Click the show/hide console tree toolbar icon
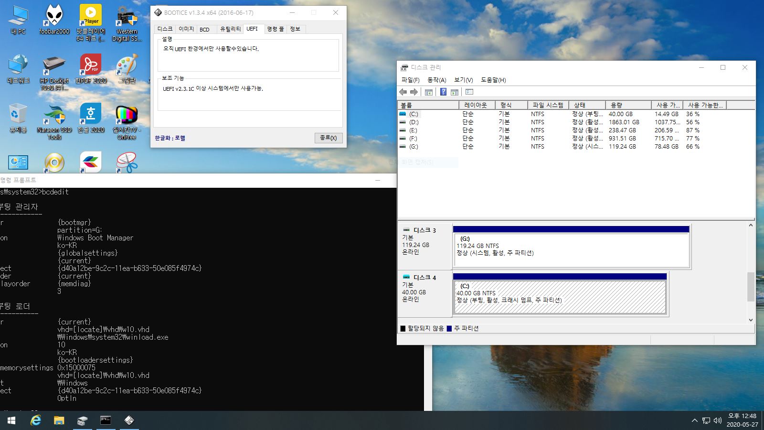The height and width of the screenshot is (430, 764). [x=429, y=92]
